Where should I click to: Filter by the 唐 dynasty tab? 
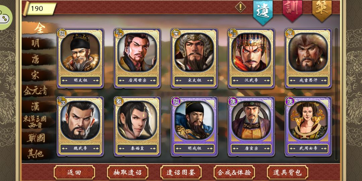click(x=36, y=60)
